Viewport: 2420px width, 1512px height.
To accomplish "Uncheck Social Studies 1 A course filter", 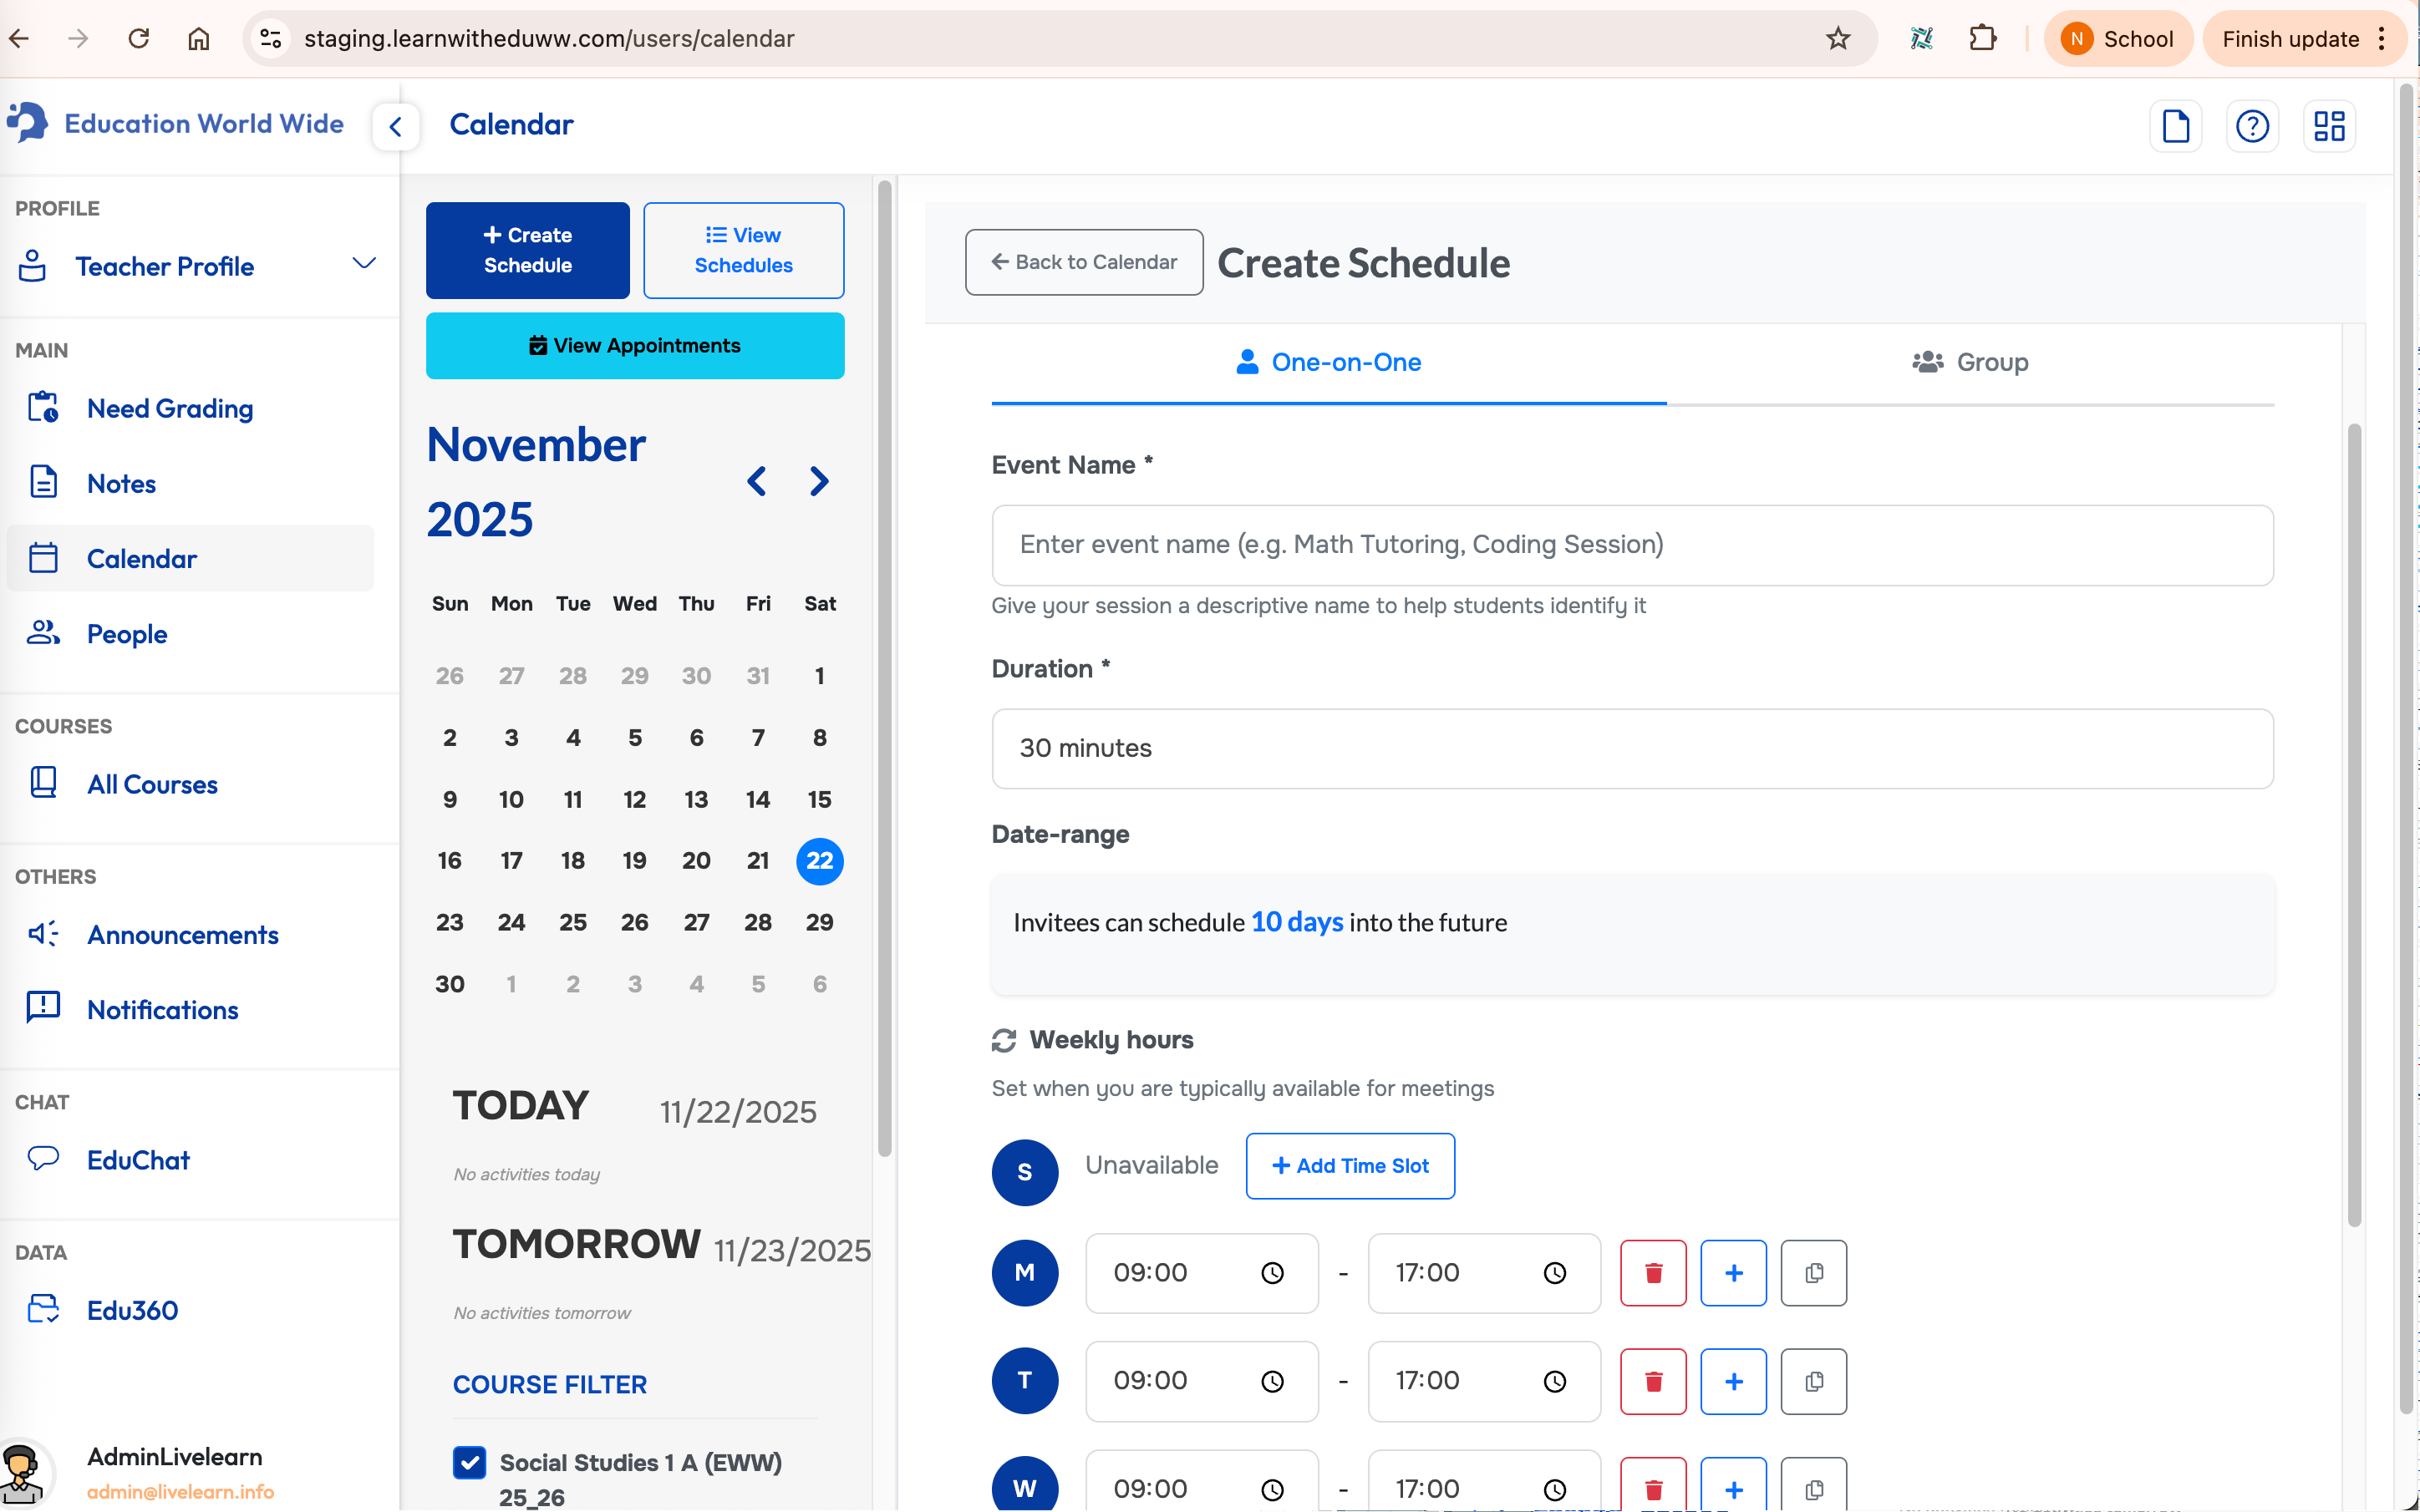I will click(469, 1462).
